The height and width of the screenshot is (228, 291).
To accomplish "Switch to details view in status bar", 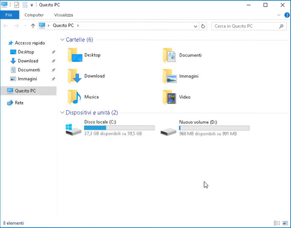I will tap(277, 223).
